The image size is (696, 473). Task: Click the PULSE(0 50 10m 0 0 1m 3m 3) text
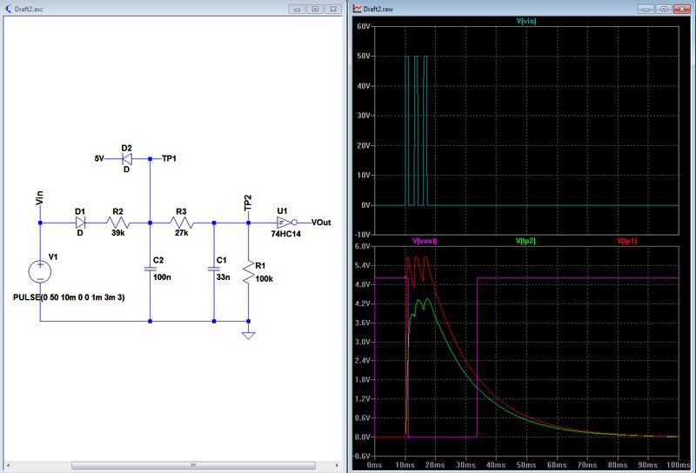click(69, 297)
